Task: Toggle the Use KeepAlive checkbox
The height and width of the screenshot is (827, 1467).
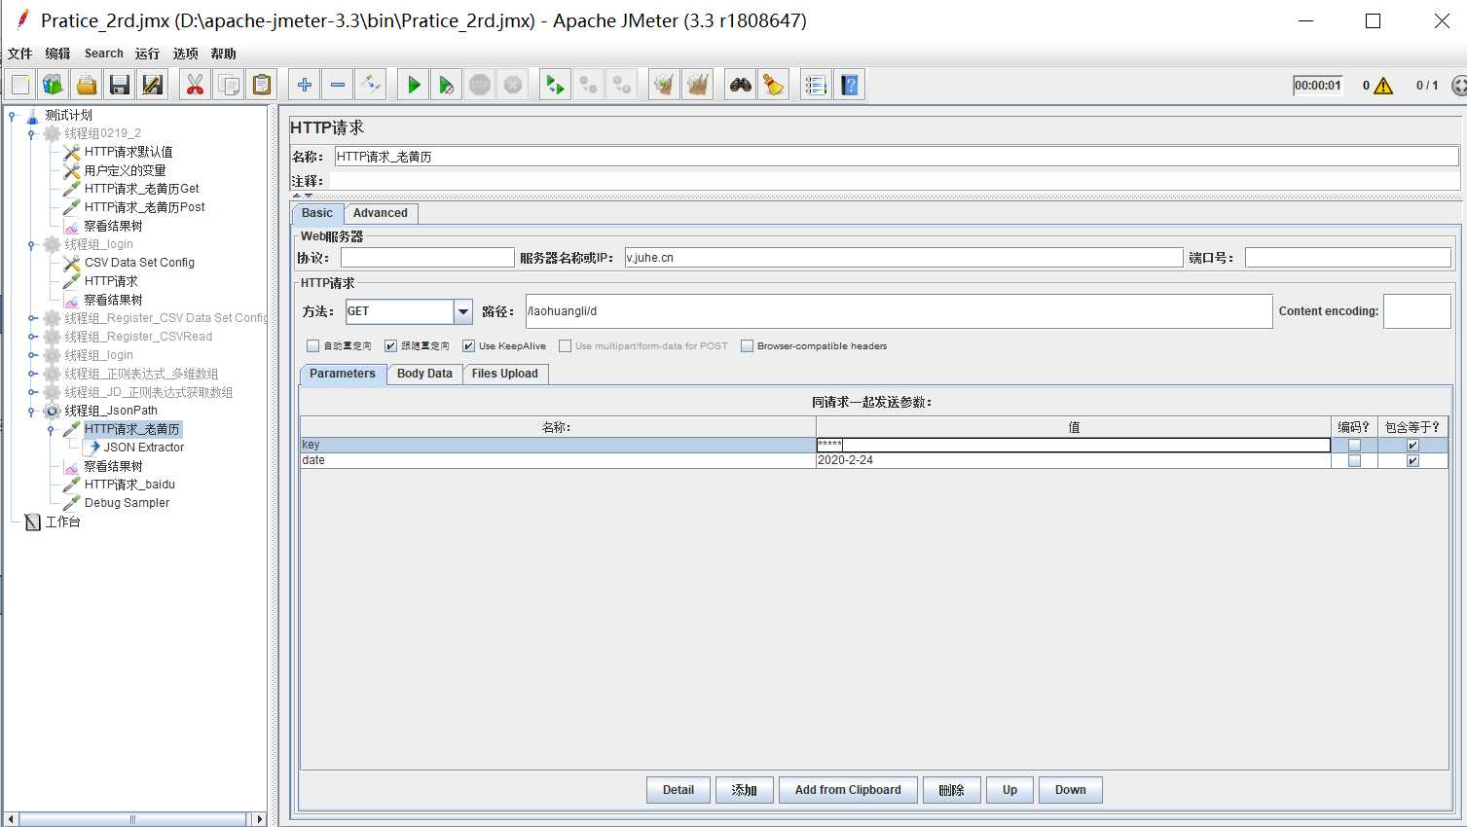Action: [468, 345]
